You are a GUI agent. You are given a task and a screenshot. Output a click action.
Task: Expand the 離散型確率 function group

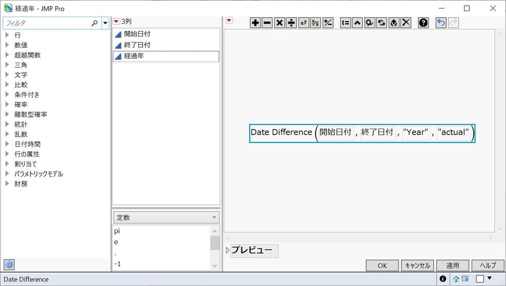click(x=7, y=114)
